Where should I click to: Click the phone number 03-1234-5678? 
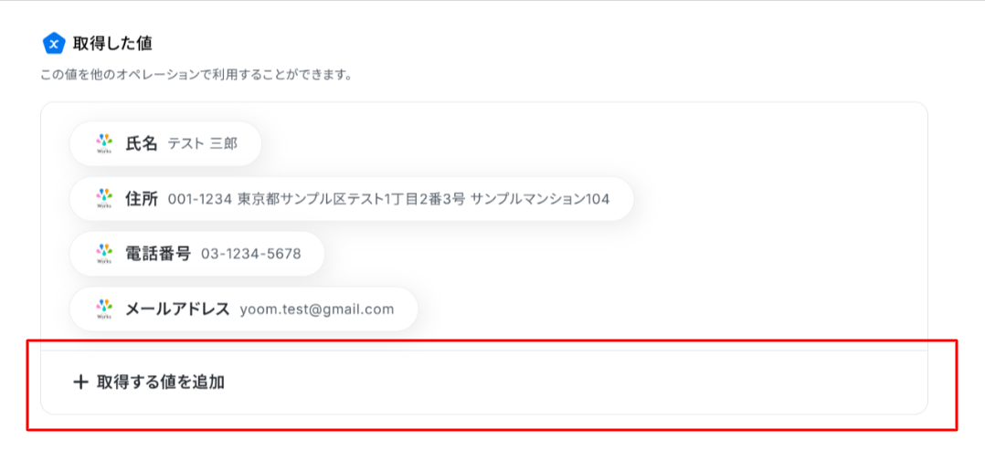[250, 254]
